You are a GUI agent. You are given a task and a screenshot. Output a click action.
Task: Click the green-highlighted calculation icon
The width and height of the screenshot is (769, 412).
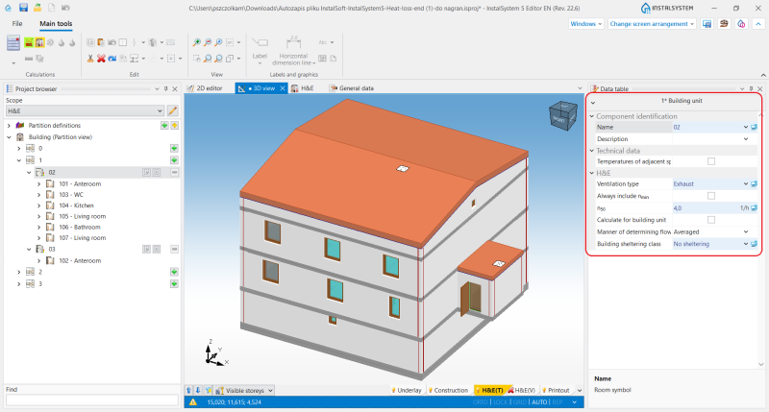(x=29, y=42)
